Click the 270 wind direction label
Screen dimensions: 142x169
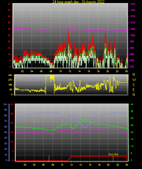[x=10, y=80]
